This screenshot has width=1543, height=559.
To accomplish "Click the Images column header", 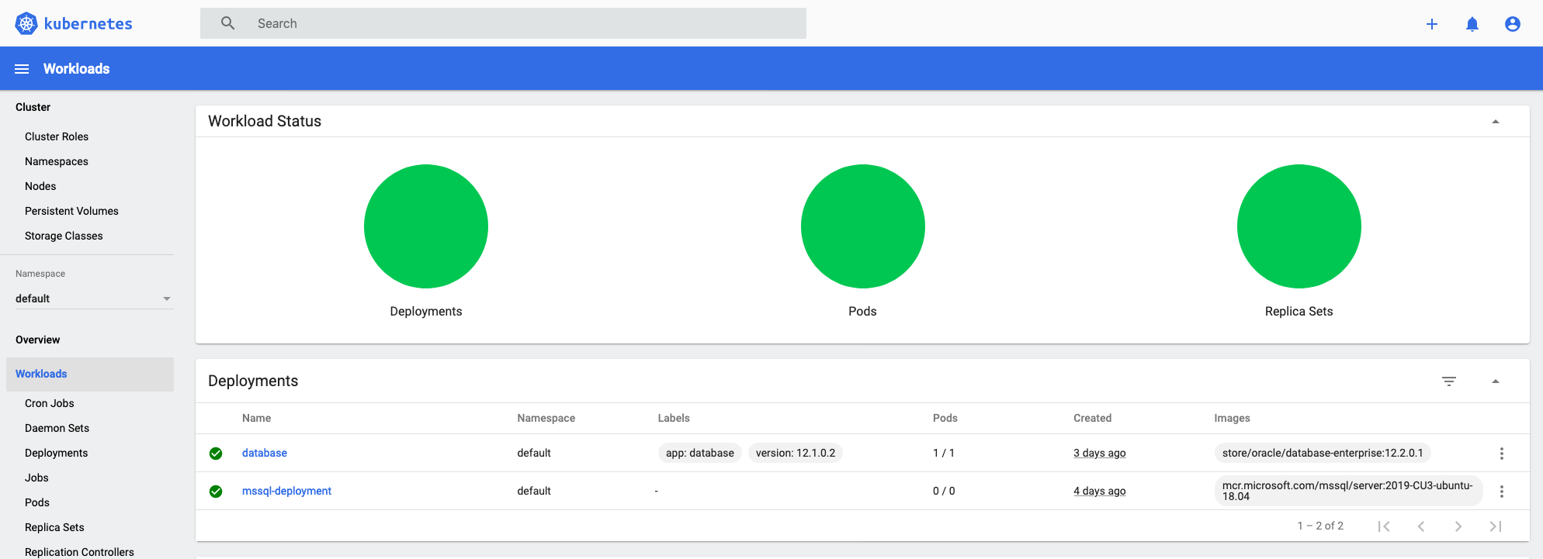I will click(x=1233, y=418).
